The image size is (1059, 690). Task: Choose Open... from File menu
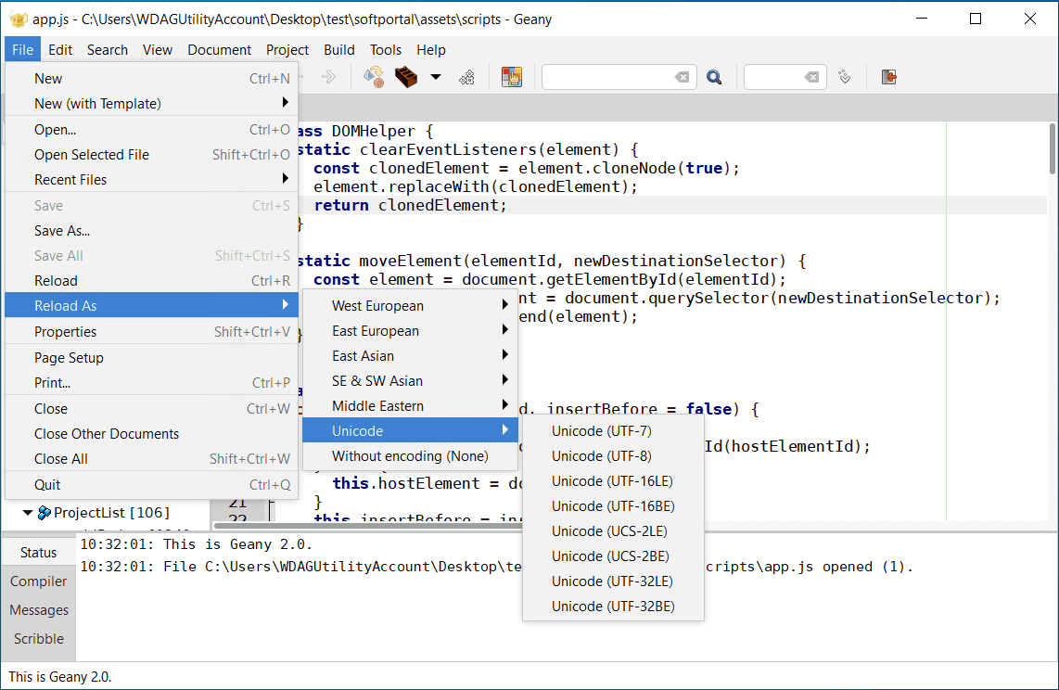[151, 130]
